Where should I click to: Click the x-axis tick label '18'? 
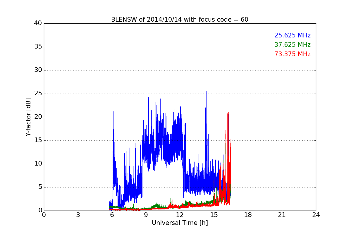pyautogui.click(x=248, y=215)
